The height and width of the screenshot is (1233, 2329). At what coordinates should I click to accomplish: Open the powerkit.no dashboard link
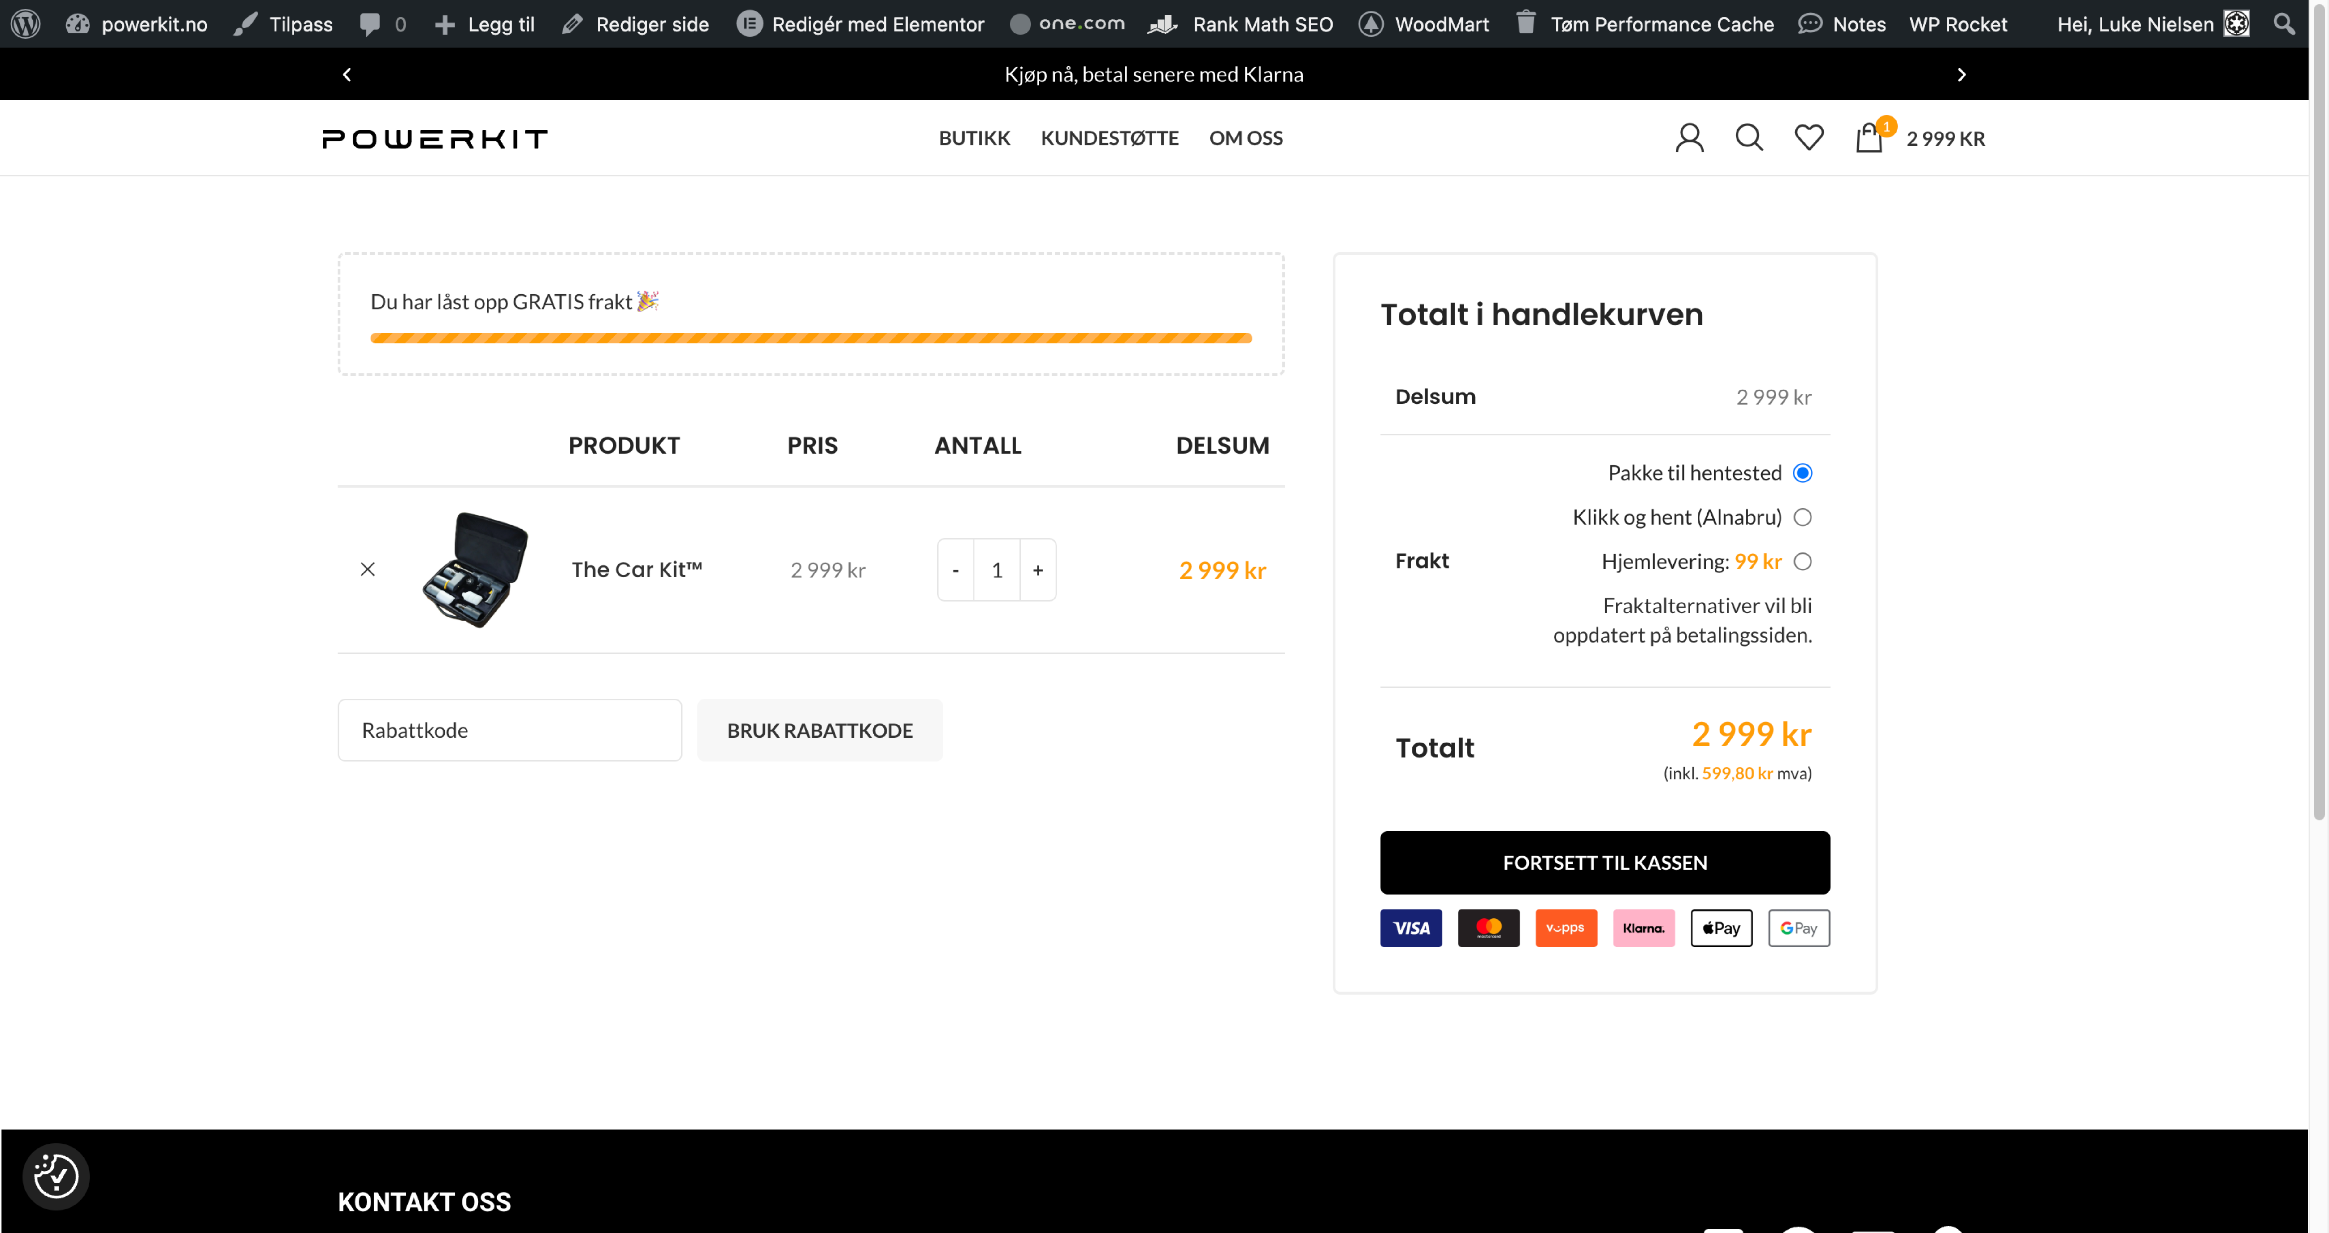click(137, 24)
